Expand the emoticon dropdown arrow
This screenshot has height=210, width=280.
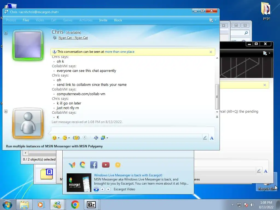pyautogui.click(x=59, y=138)
